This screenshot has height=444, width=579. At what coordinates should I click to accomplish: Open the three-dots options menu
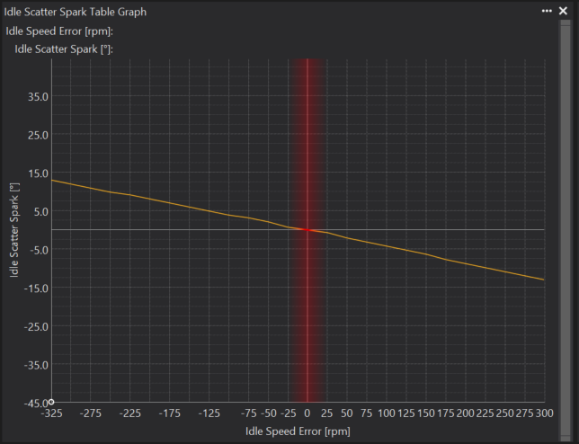(x=547, y=11)
